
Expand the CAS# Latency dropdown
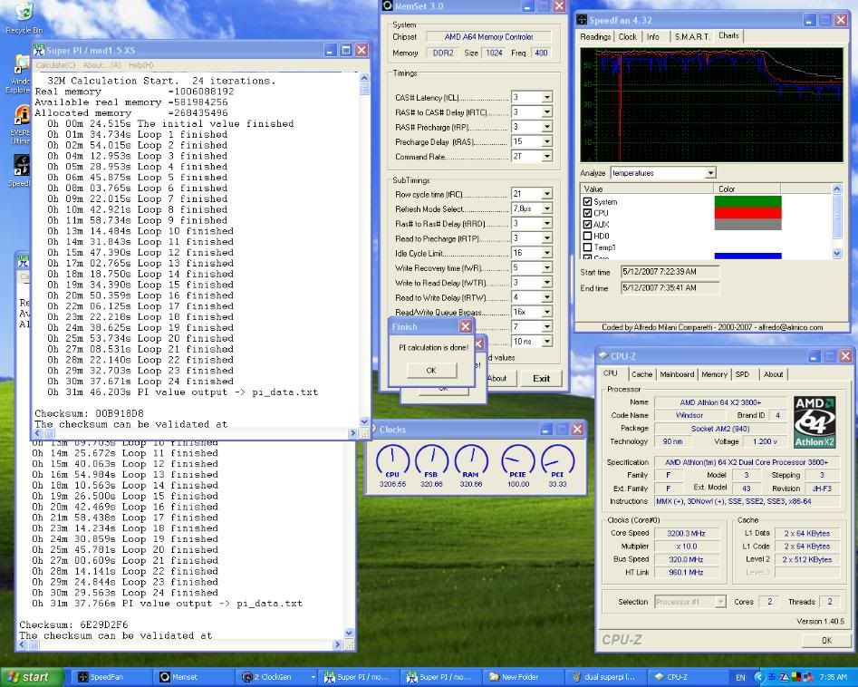click(546, 98)
